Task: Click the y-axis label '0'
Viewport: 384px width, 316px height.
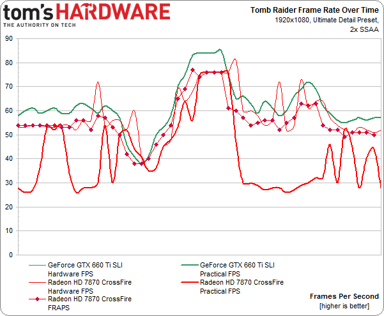Action: [x=10, y=255]
